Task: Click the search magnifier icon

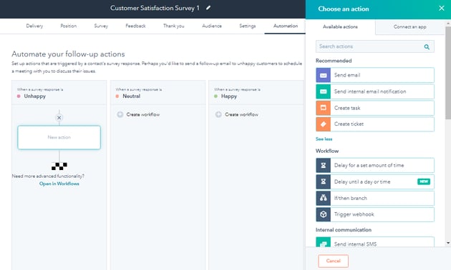Action: (427, 46)
